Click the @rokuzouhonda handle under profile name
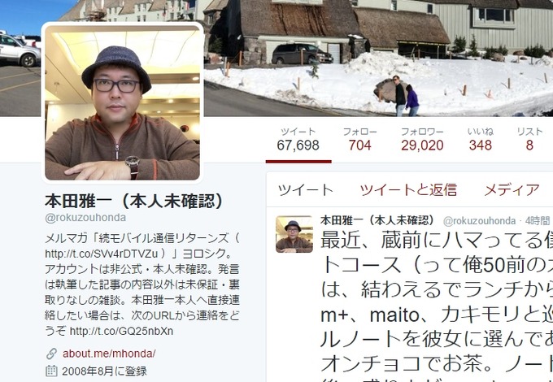Image resolution: width=553 pixels, height=382 pixels. point(85,218)
